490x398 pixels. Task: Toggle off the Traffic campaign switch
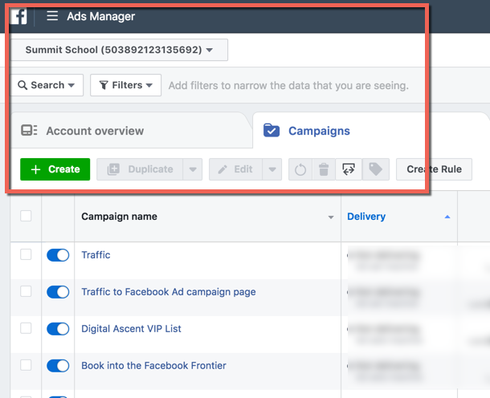58,255
